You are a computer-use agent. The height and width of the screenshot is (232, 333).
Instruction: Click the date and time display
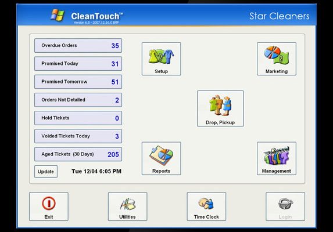tap(96, 171)
